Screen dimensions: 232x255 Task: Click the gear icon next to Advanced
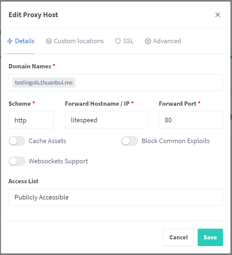tap(148, 41)
